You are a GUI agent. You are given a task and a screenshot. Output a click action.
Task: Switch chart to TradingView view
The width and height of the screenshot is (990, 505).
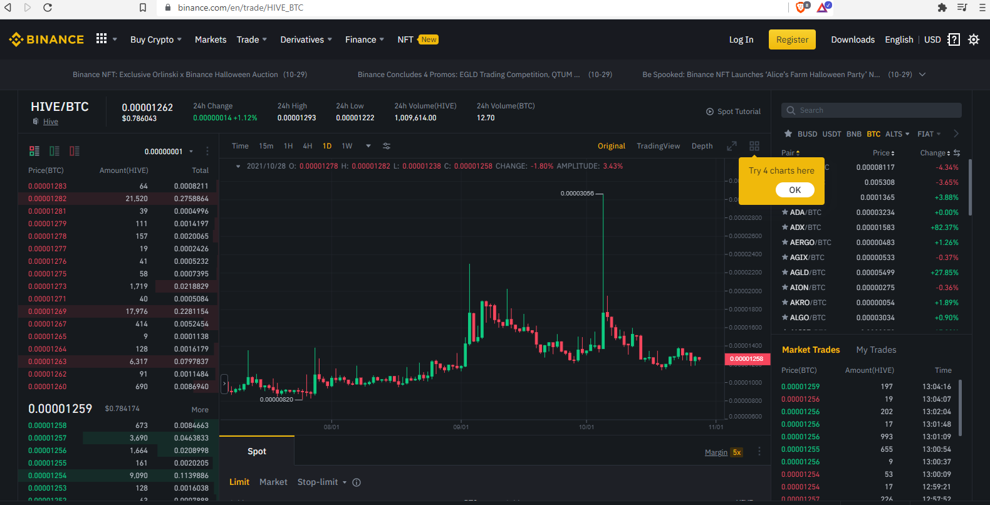(x=659, y=146)
